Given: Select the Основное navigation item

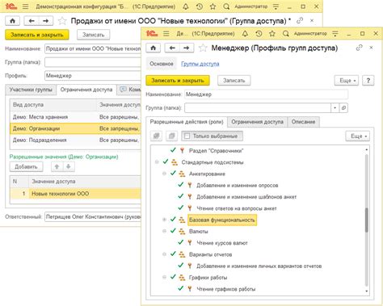Looking at the screenshot, I should 162,64.
